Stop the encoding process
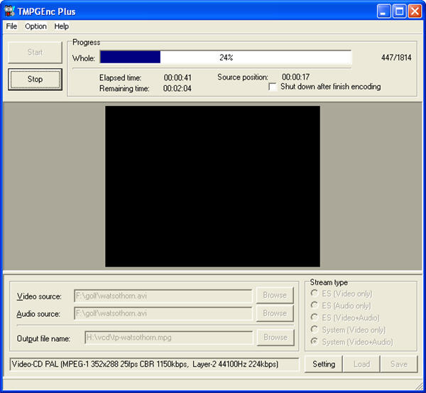This screenshot has height=393, width=426. tap(35, 79)
